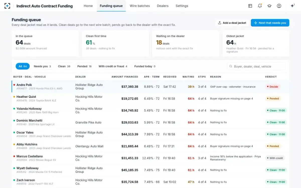Click the 12.49% · 72 APR cell

151,158
